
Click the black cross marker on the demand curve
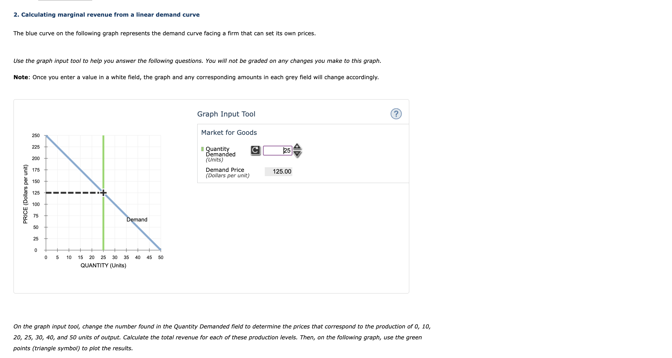[x=103, y=193]
